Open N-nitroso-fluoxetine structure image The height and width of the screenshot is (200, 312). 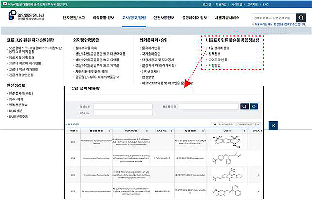pyautogui.click(x=227, y=158)
